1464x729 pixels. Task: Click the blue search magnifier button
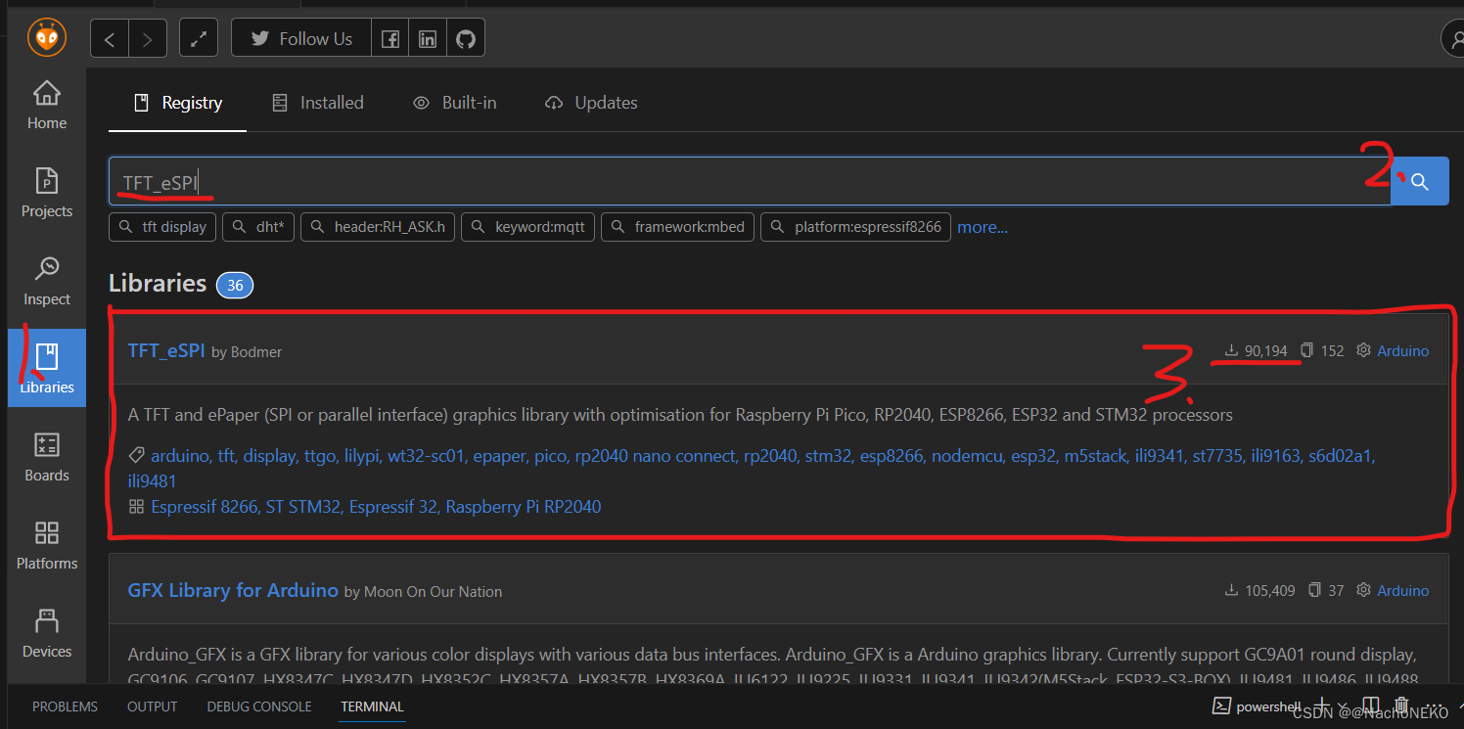point(1420,181)
